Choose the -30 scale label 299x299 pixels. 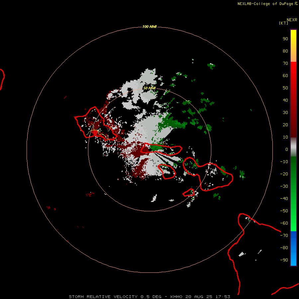(x=284, y=186)
